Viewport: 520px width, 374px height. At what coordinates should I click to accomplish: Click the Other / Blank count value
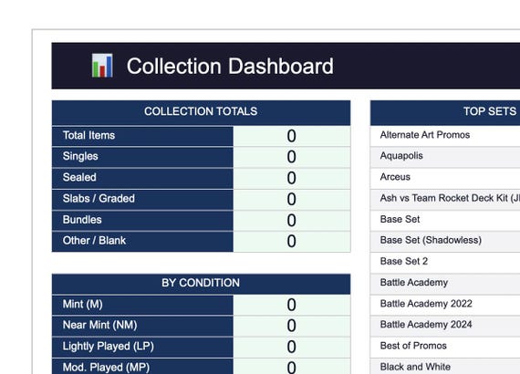tap(292, 242)
